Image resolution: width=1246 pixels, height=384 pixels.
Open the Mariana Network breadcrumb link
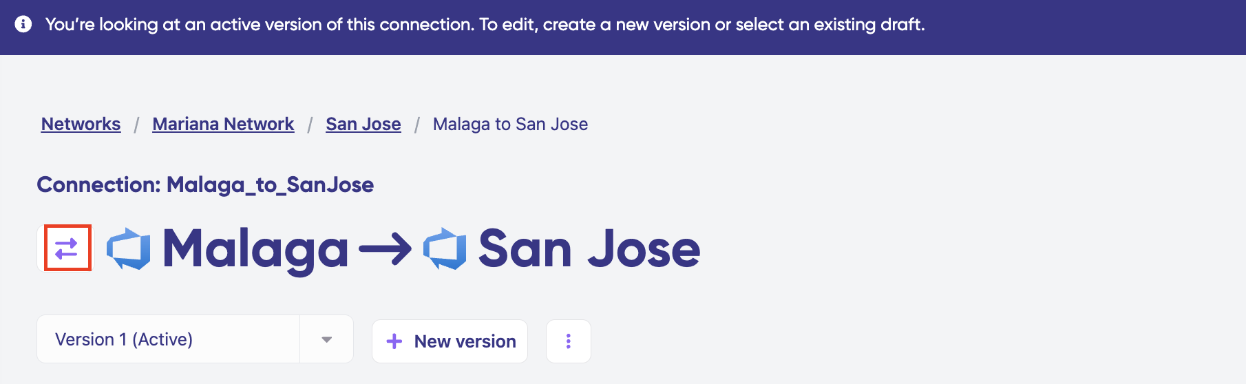coord(223,124)
